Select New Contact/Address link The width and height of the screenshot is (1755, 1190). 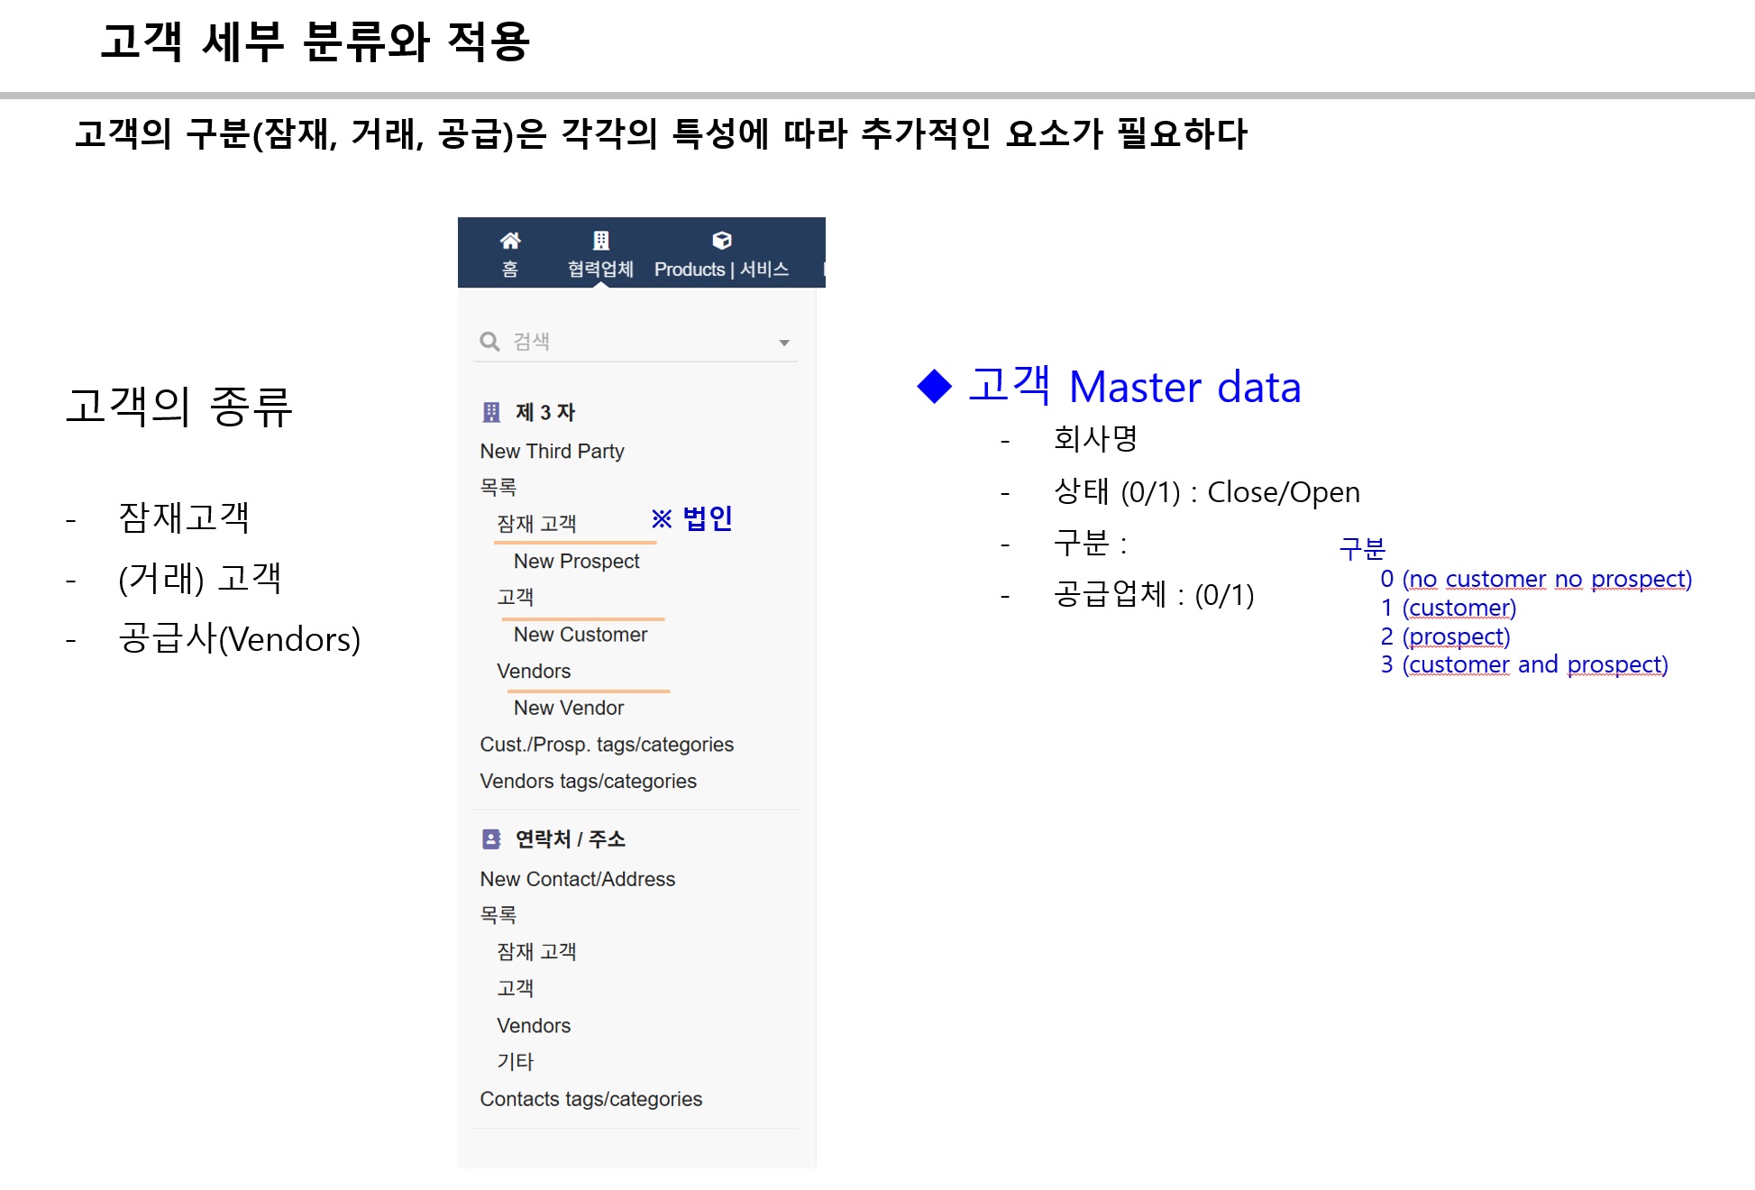577,879
